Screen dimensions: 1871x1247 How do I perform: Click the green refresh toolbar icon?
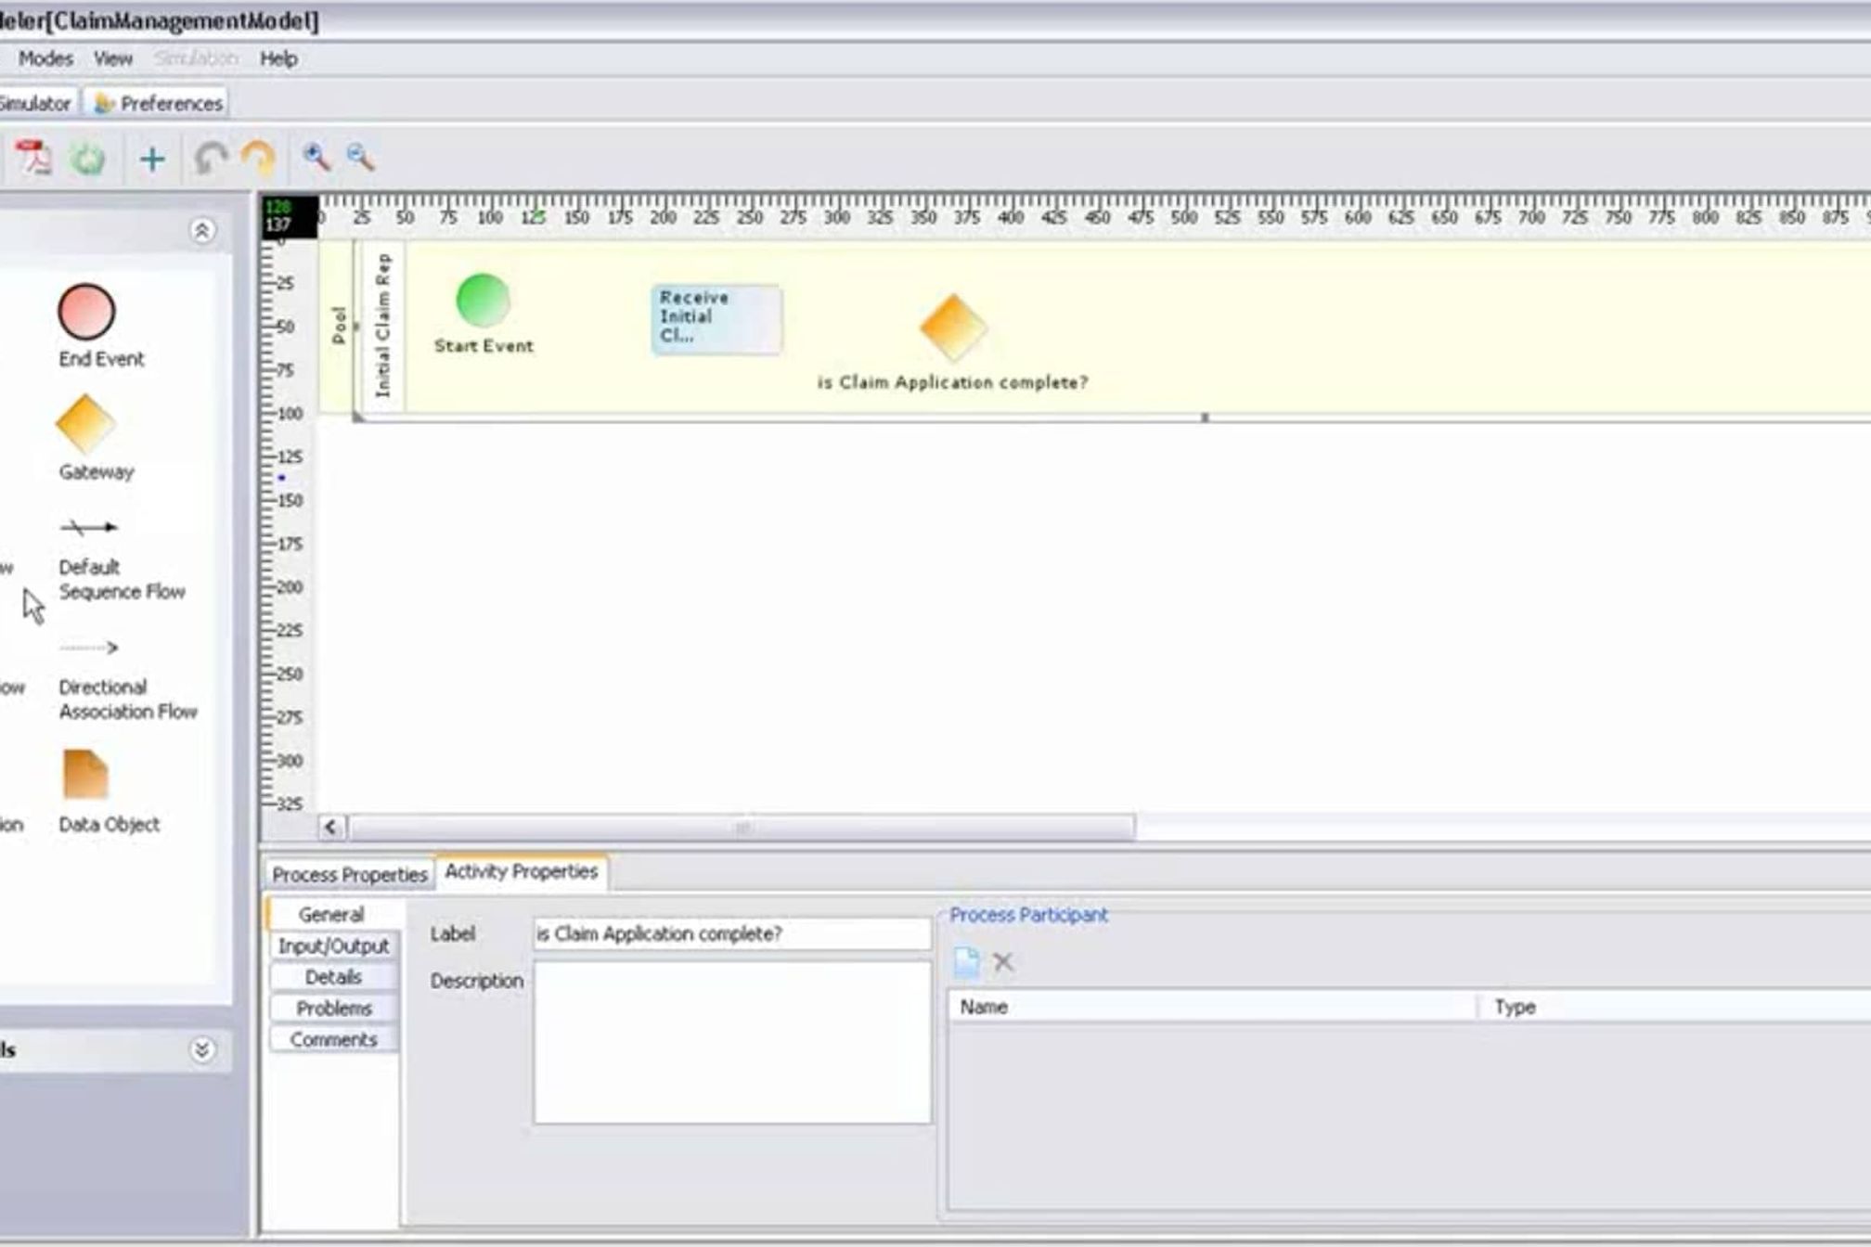(x=89, y=159)
